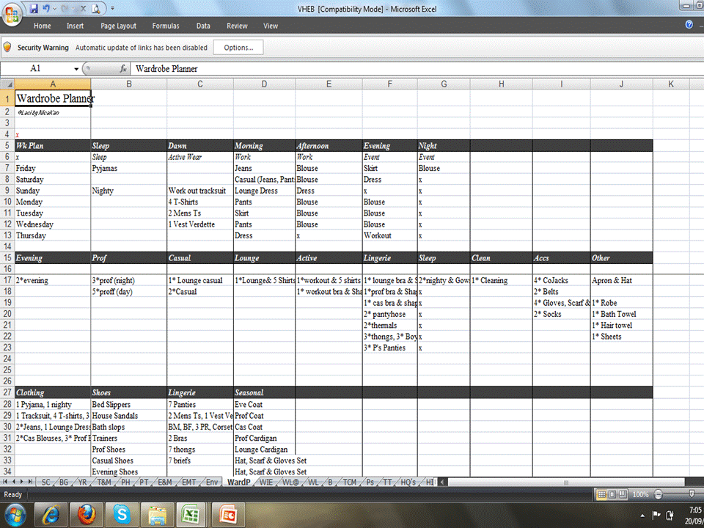704x528 pixels.
Task: Click the zoom slider handle
Action: tap(692, 494)
